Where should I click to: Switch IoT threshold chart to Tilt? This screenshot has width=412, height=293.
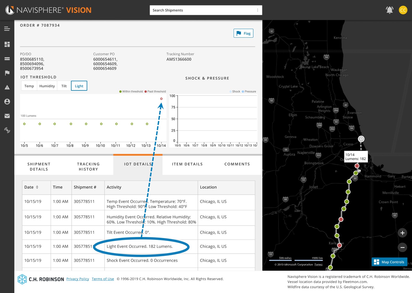pyautogui.click(x=64, y=86)
